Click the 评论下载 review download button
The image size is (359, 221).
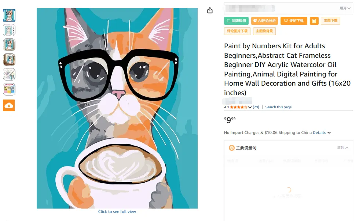pyautogui.click(x=294, y=21)
